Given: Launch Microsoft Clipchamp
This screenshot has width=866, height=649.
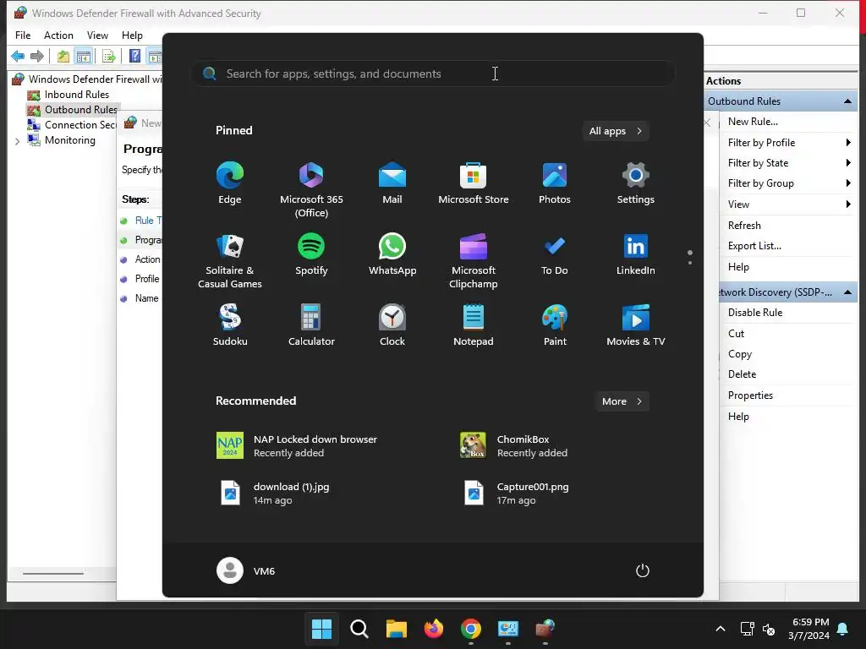Looking at the screenshot, I should 474,261.
